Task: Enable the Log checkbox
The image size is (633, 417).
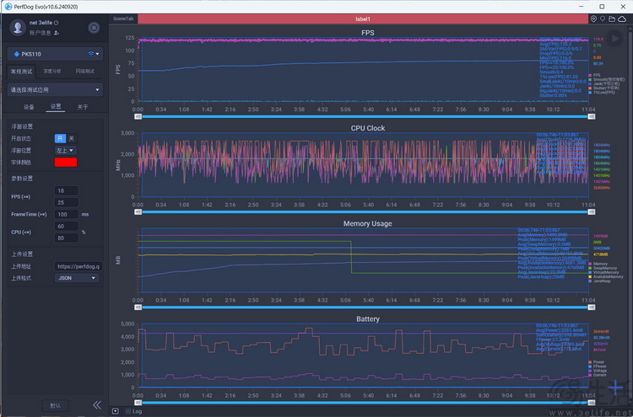Action: point(128,411)
